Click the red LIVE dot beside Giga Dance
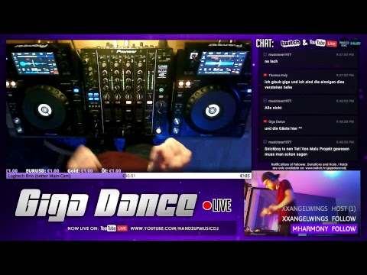The image size is (367, 275). point(207,205)
